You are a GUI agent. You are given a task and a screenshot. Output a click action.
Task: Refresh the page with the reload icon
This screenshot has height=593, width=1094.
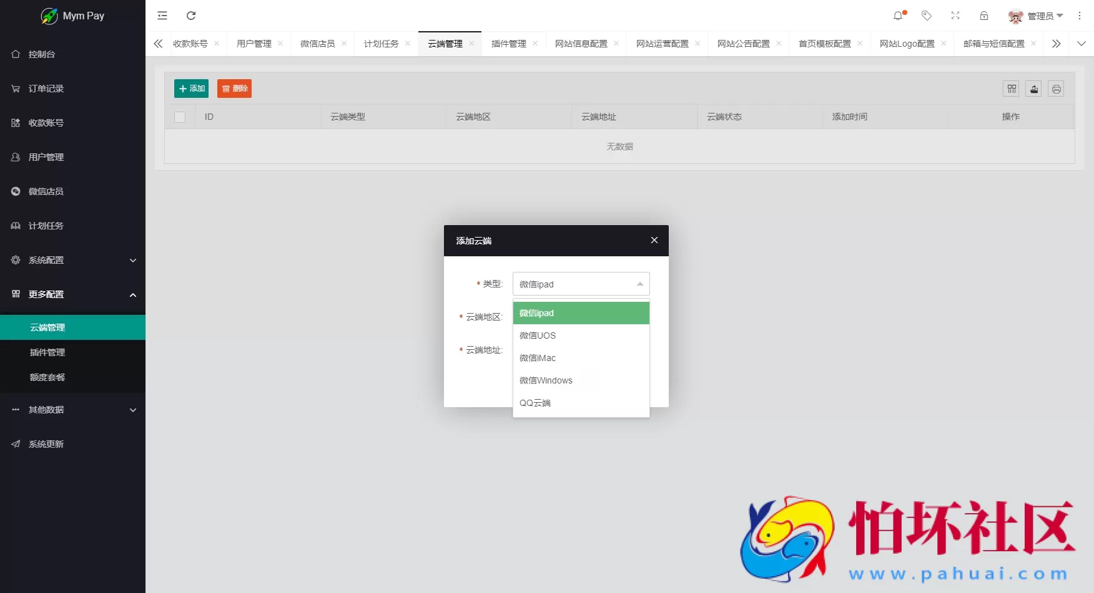coord(192,16)
